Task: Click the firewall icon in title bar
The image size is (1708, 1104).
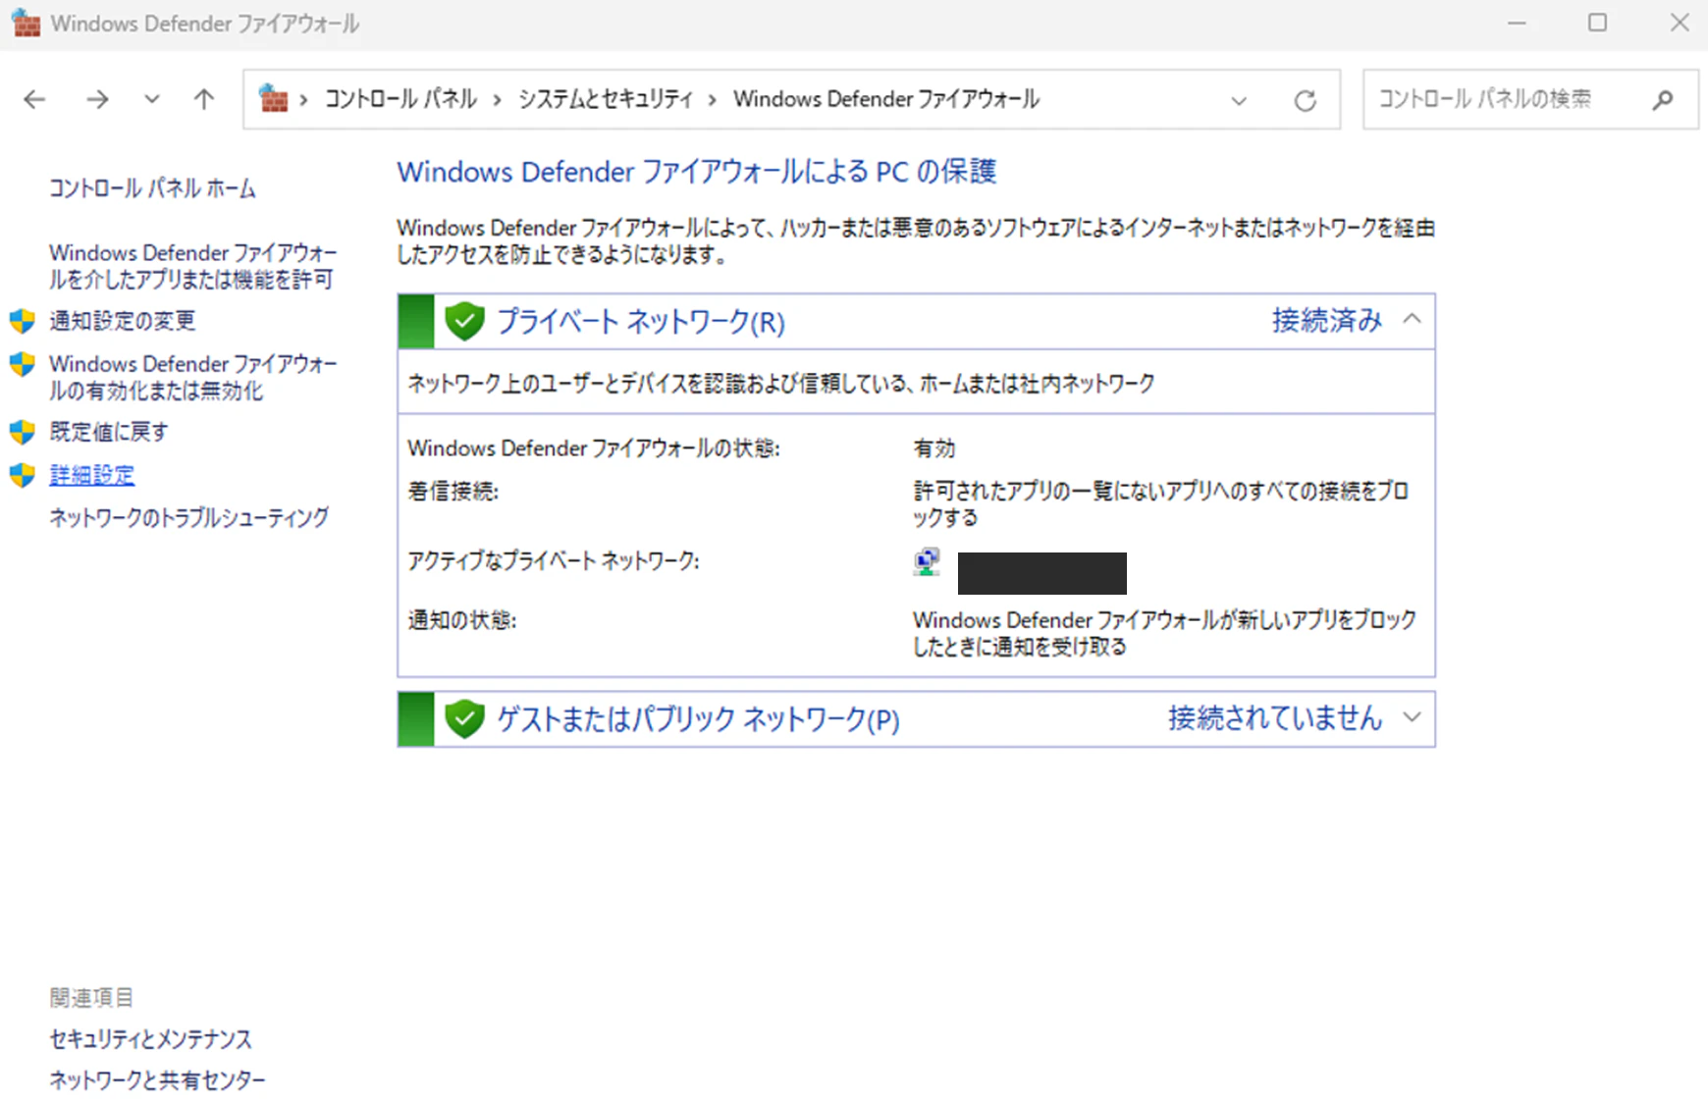Action: [x=26, y=23]
